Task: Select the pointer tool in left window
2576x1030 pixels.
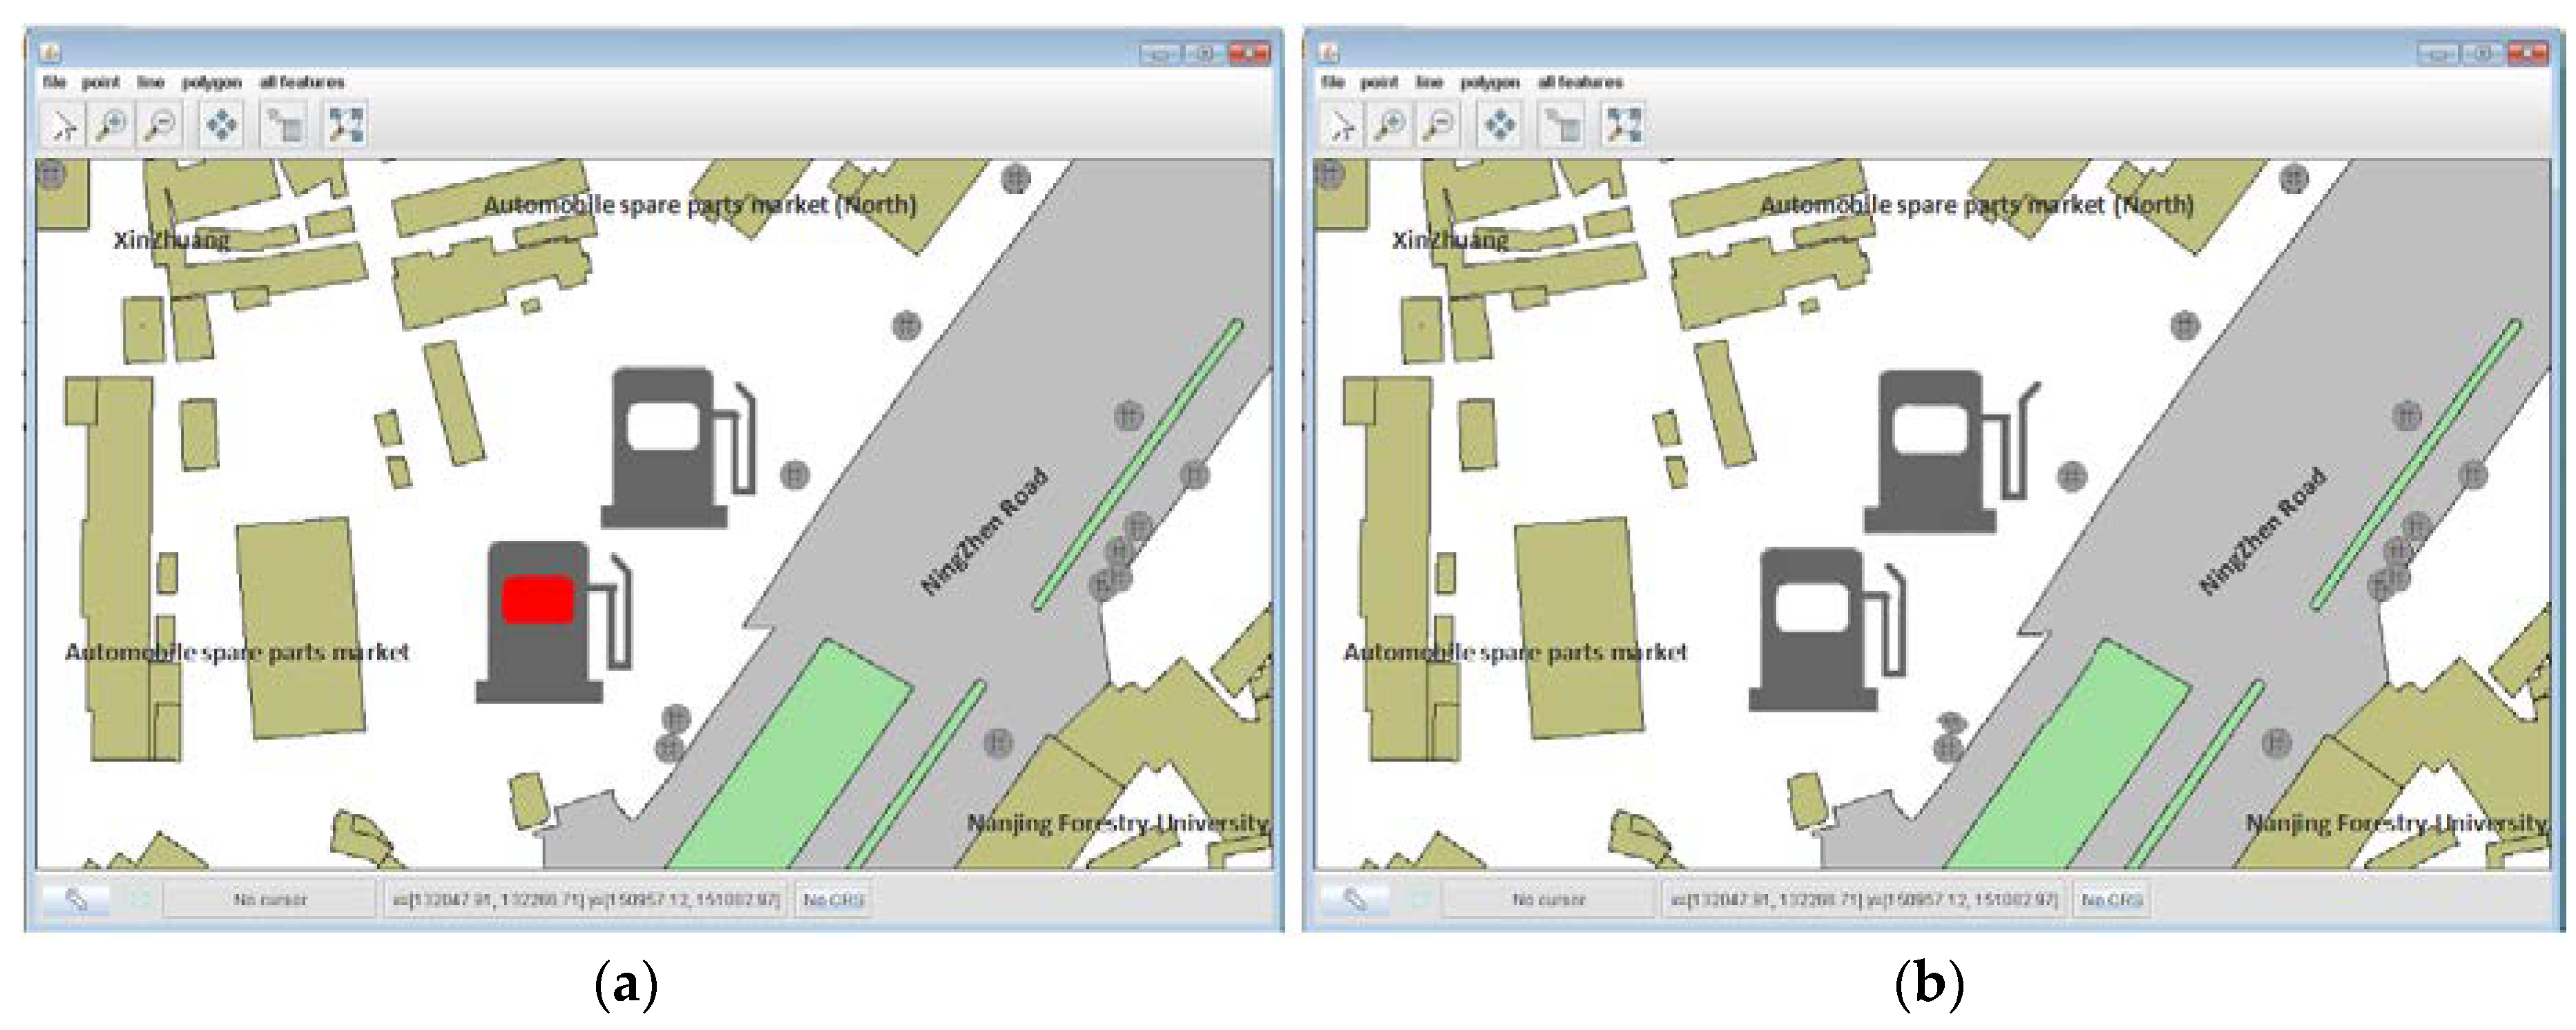Action: coord(63,126)
